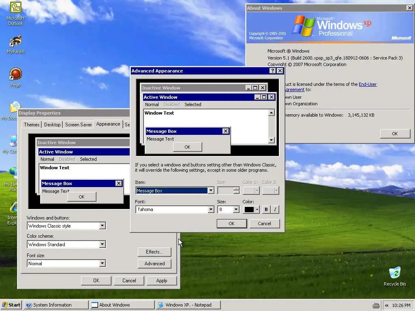Click Cancel in Display Properties
The width and height of the screenshot is (415, 311).
coord(129,281)
